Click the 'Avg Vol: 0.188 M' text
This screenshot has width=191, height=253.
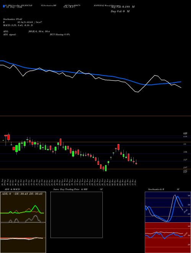click(x=123, y=7)
